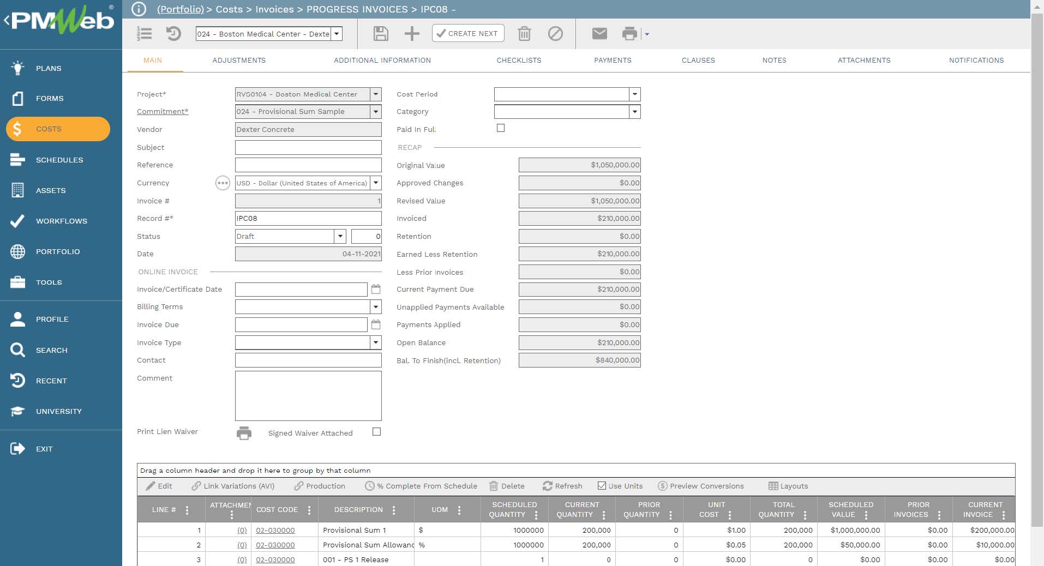The width and height of the screenshot is (1044, 566).
Task: Switch to the Clauses tab
Action: coord(698,61)
